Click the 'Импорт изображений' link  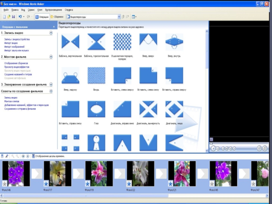(14, 47)
